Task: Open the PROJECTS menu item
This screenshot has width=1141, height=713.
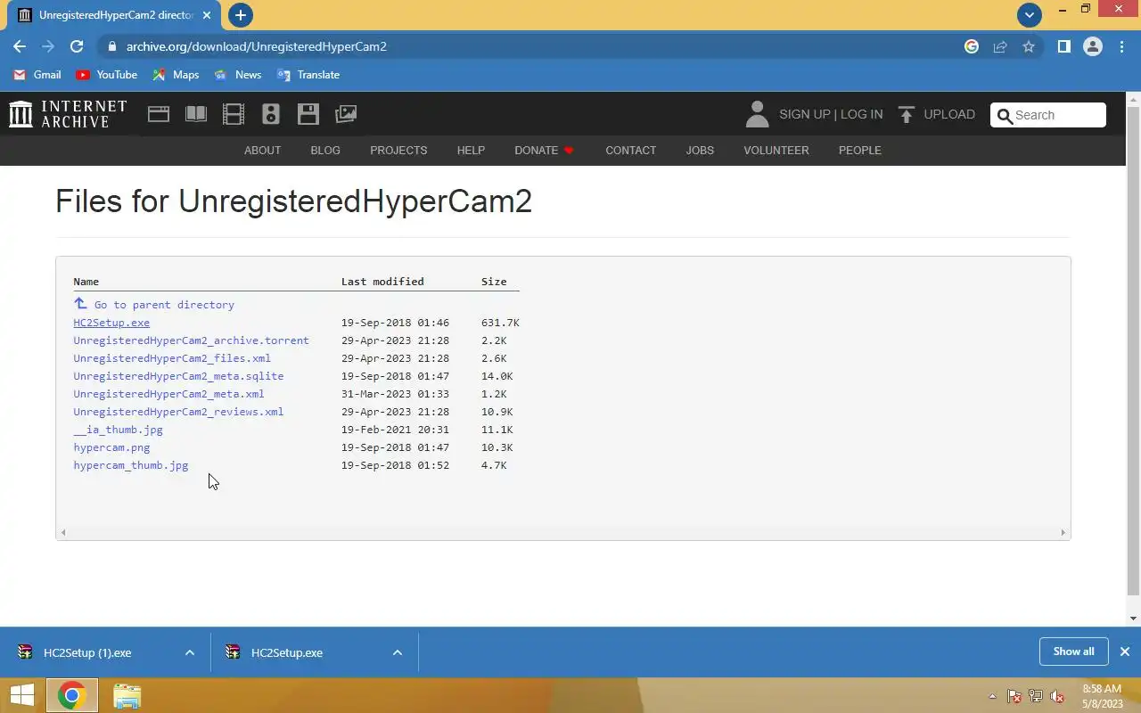Action: pos(398,150)
